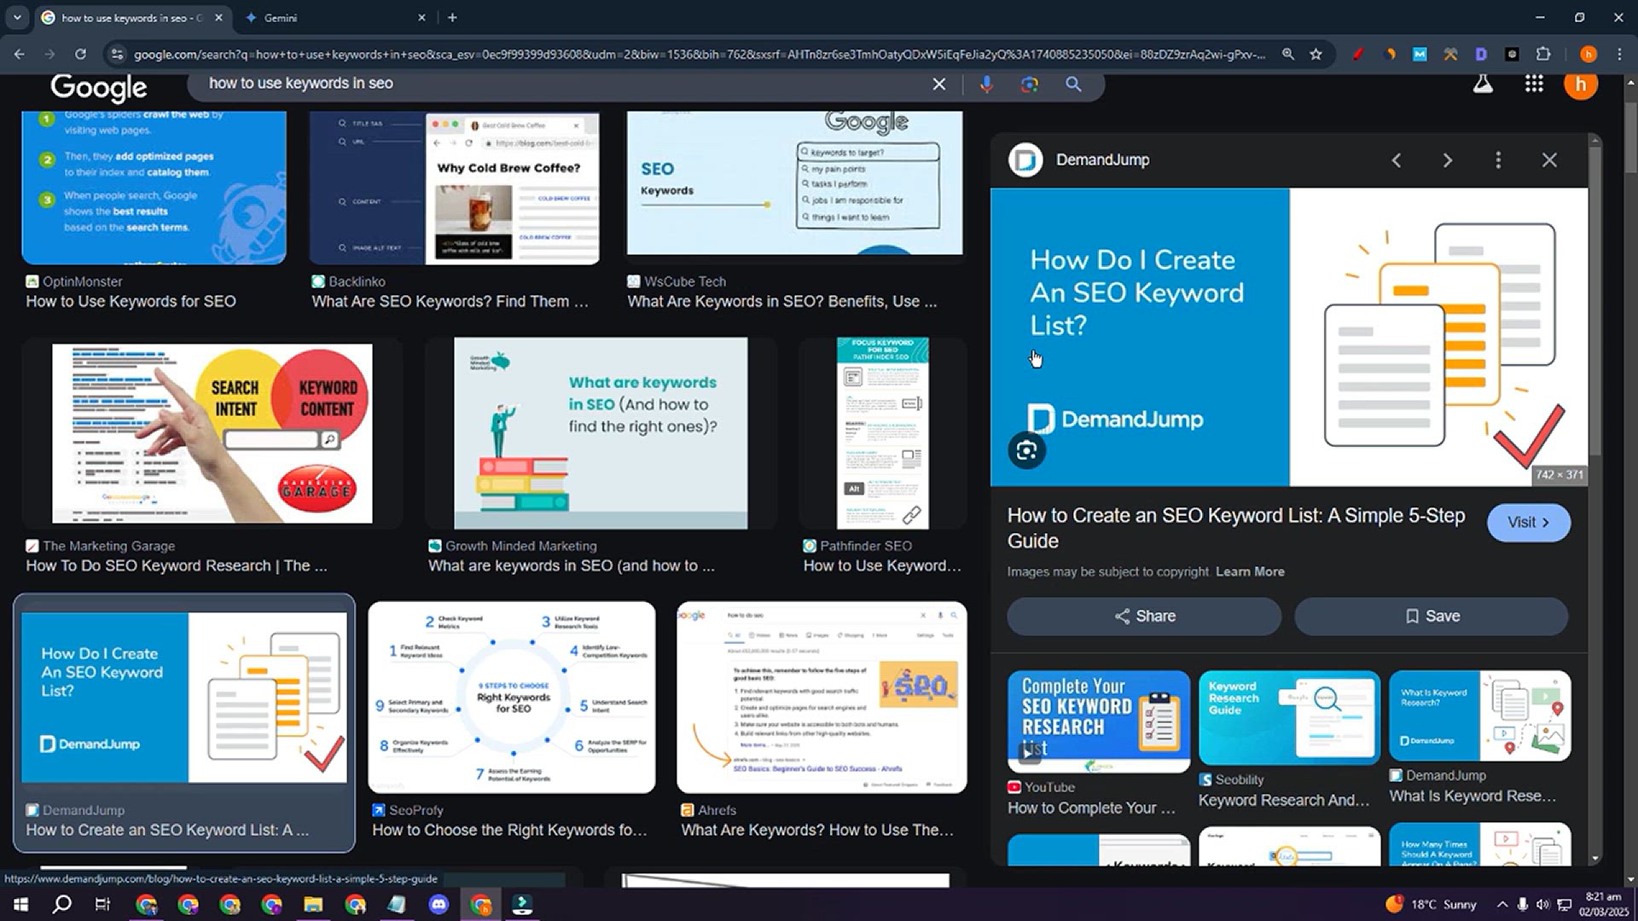View site information icon in address bar
Image resolution: width=1638 pixels, height=921 pixels.
coord(117,54)
